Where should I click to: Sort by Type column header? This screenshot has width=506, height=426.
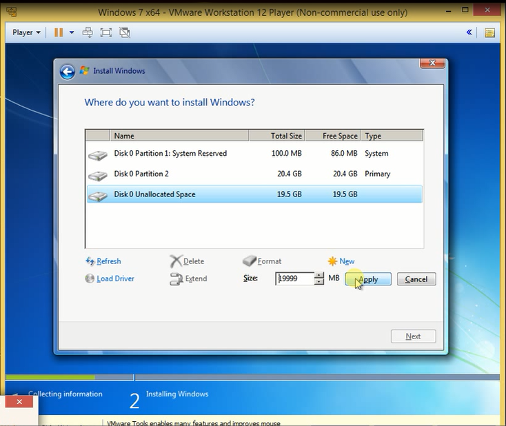click(x=392, y=136)
